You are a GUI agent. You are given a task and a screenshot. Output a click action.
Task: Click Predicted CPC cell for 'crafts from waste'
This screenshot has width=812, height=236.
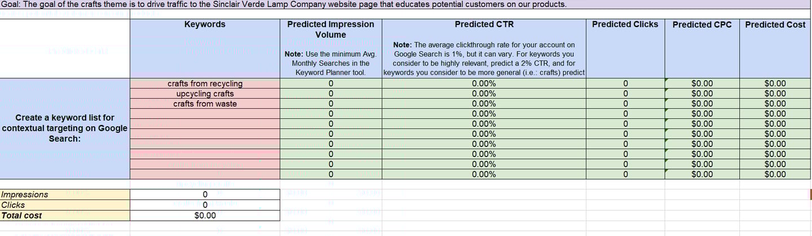701,104
